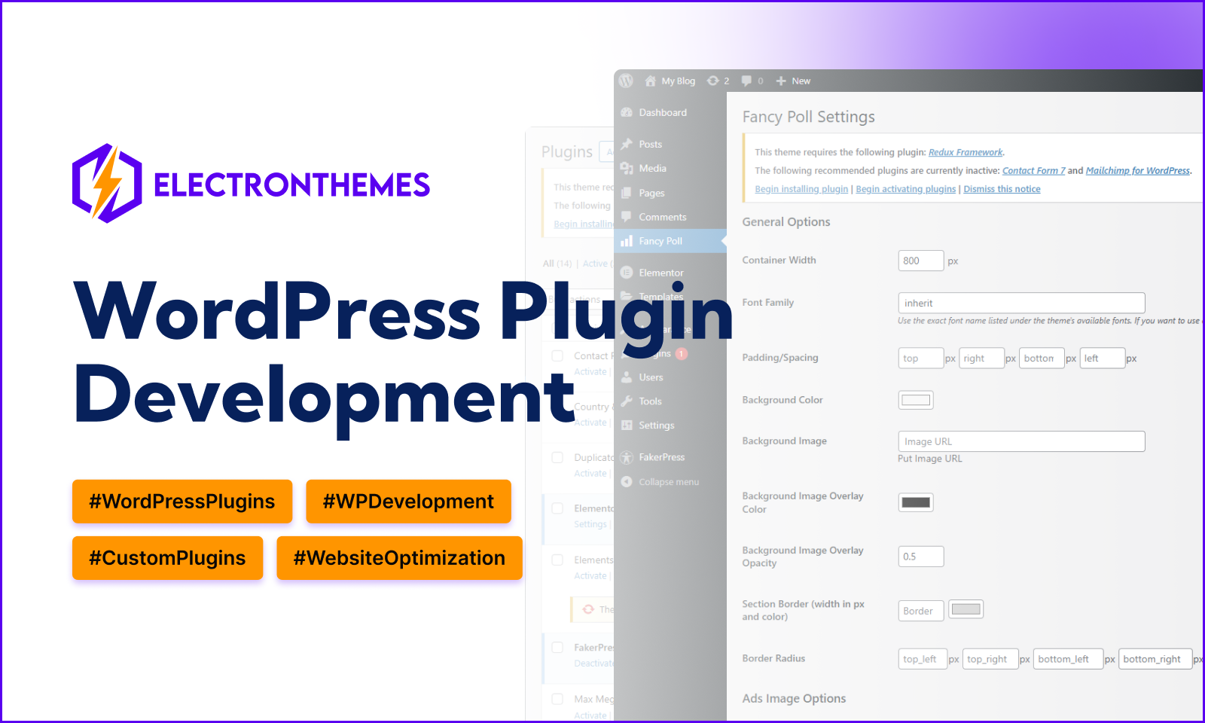Viewport: 1205px width, 723px height.
Task: Select the Duplicator plugin checkbox
Action: click(557, 457)
